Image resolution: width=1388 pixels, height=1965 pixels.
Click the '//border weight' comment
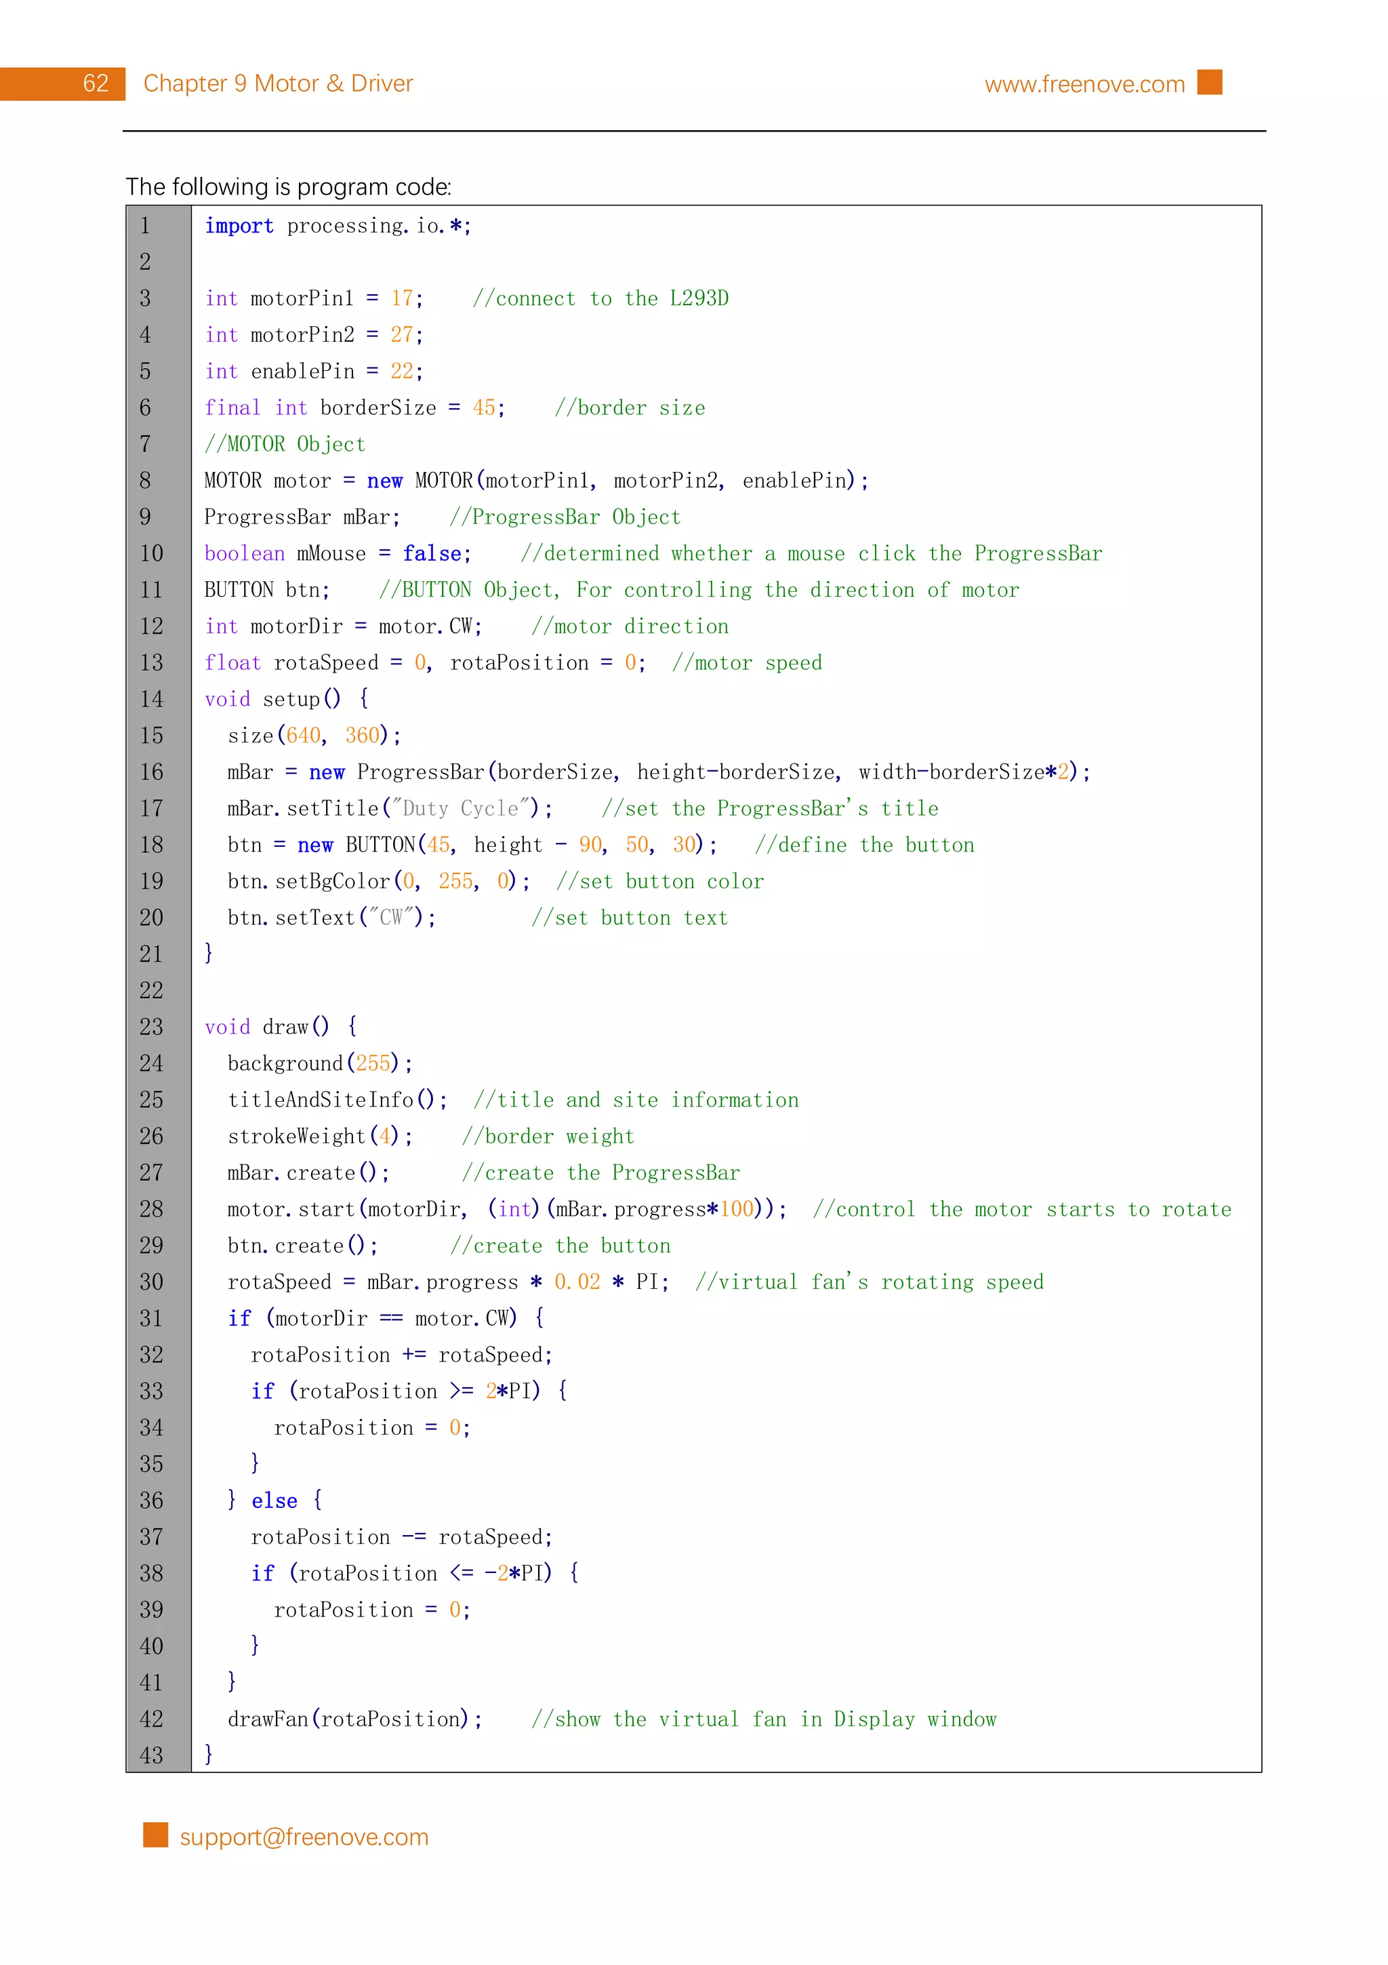coord(548,1136)
